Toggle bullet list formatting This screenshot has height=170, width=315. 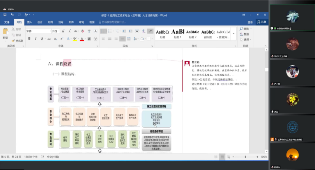[x=103, y=31]
